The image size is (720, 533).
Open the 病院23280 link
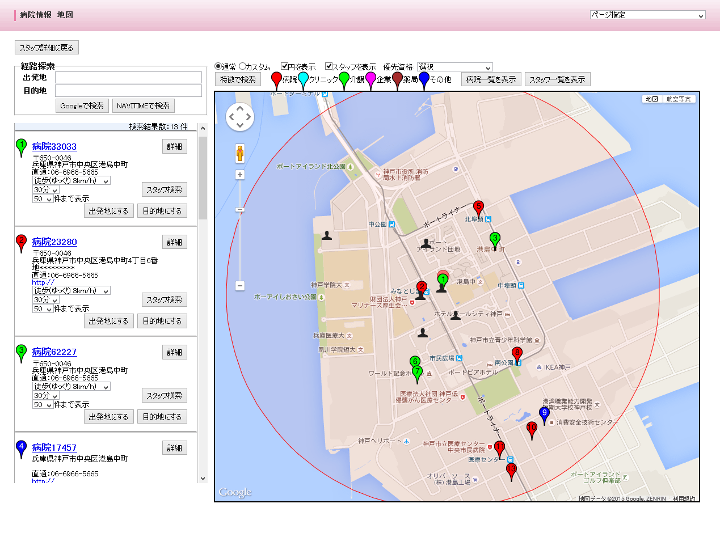(x=54, y=242)
